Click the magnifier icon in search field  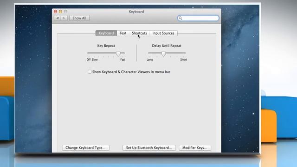[181, 18]
